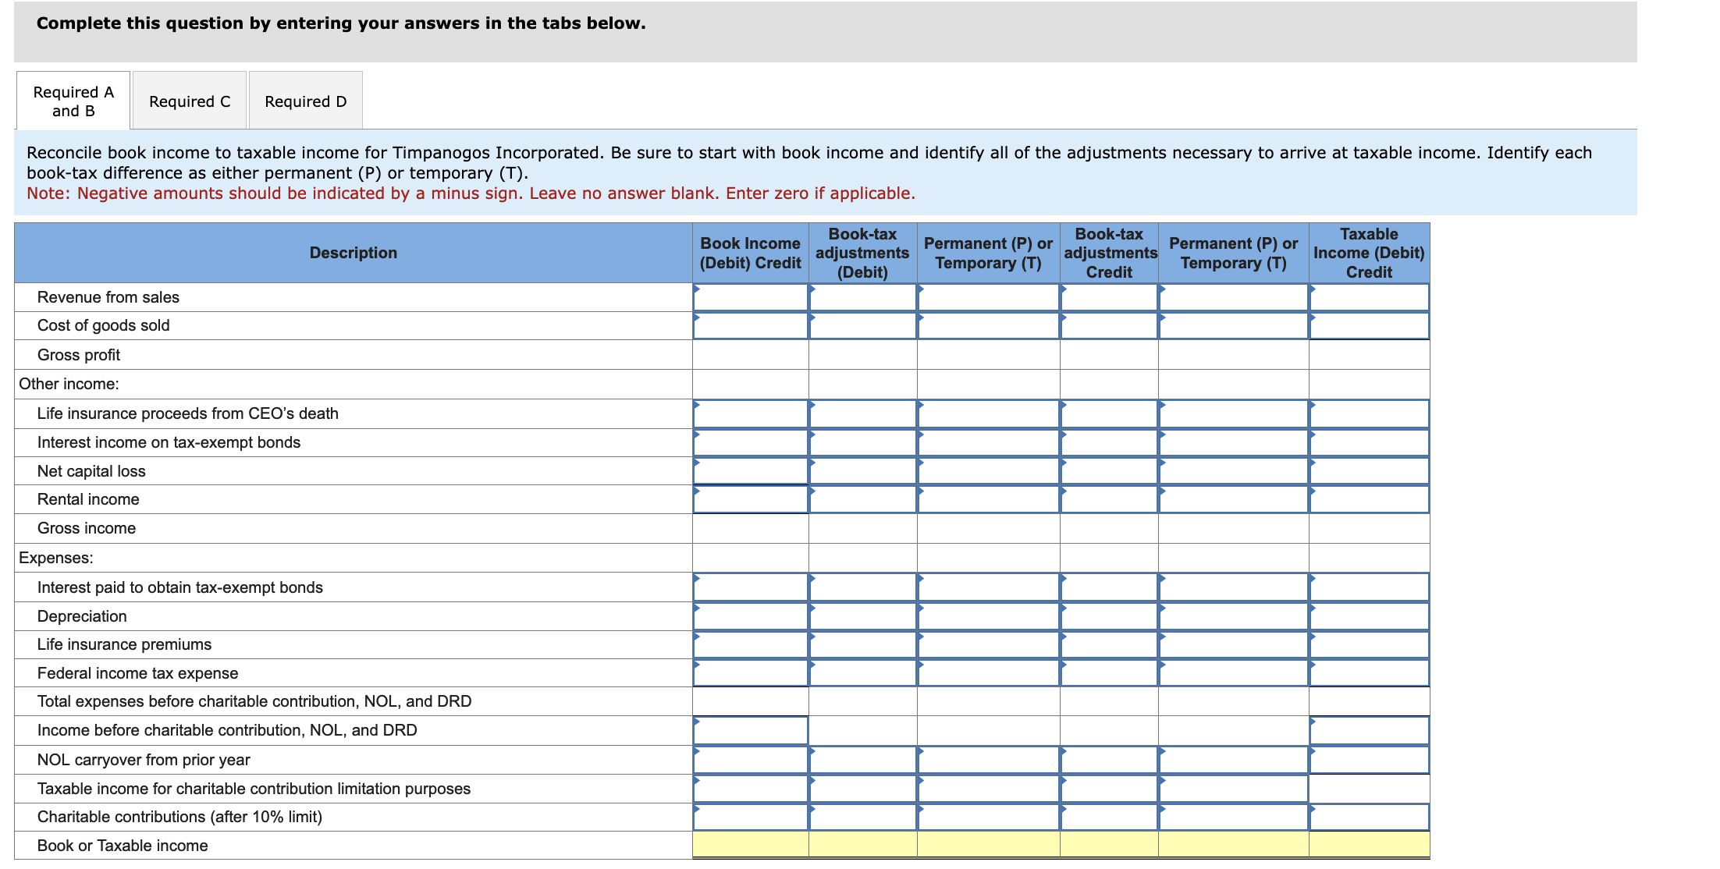Click Cost of goods sold Book Income cell
The image size is (1720, 869).
click(749, 325)
